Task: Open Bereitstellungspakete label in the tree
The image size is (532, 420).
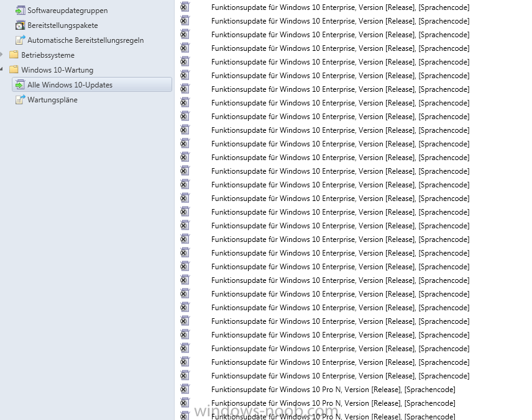Action: pos(63,25)
